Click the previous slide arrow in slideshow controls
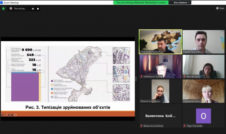226x134 pixels. [2, 115]
